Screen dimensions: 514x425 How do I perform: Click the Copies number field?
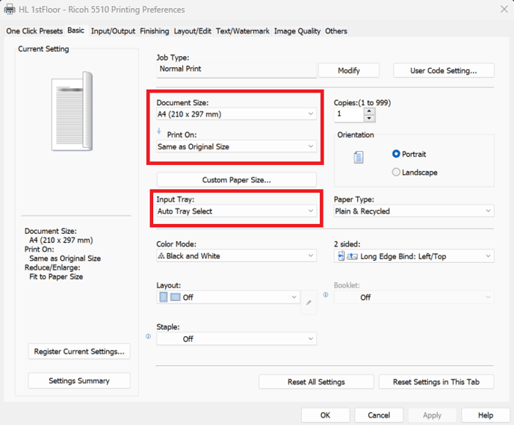pyautogui.click(x=349, y=115)
